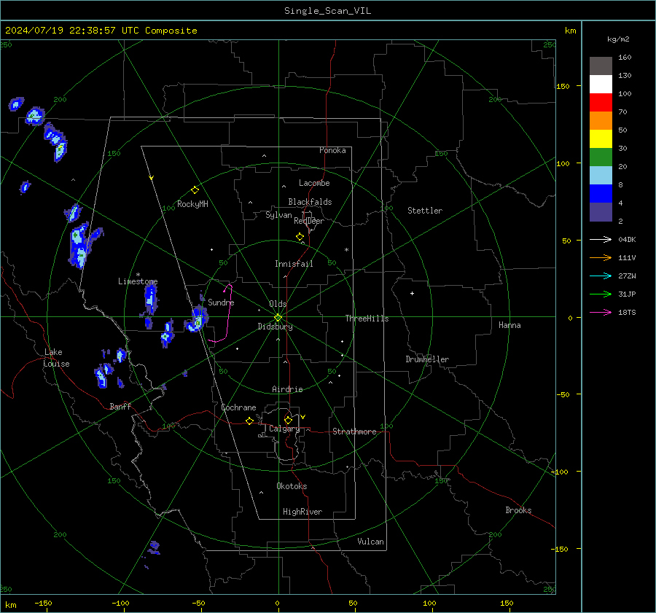Click the white 130 kg/m2 legend swatch

click(601, 84)
